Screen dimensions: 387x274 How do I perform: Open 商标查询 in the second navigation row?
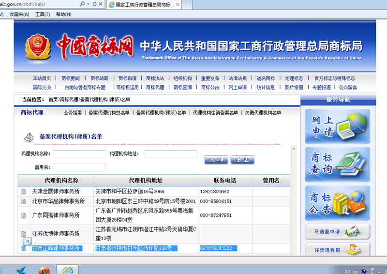[183, 87]
